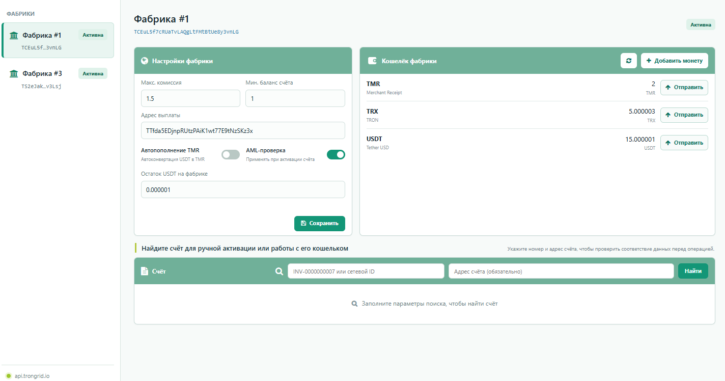Click Активна badge on Фабрика #3 row
Viewport: 725px width, 381px height.
[x=93, y=73]
